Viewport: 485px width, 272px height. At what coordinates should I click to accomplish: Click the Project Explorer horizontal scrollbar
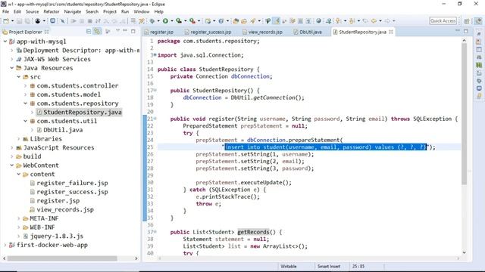click(x=62, y=258)
